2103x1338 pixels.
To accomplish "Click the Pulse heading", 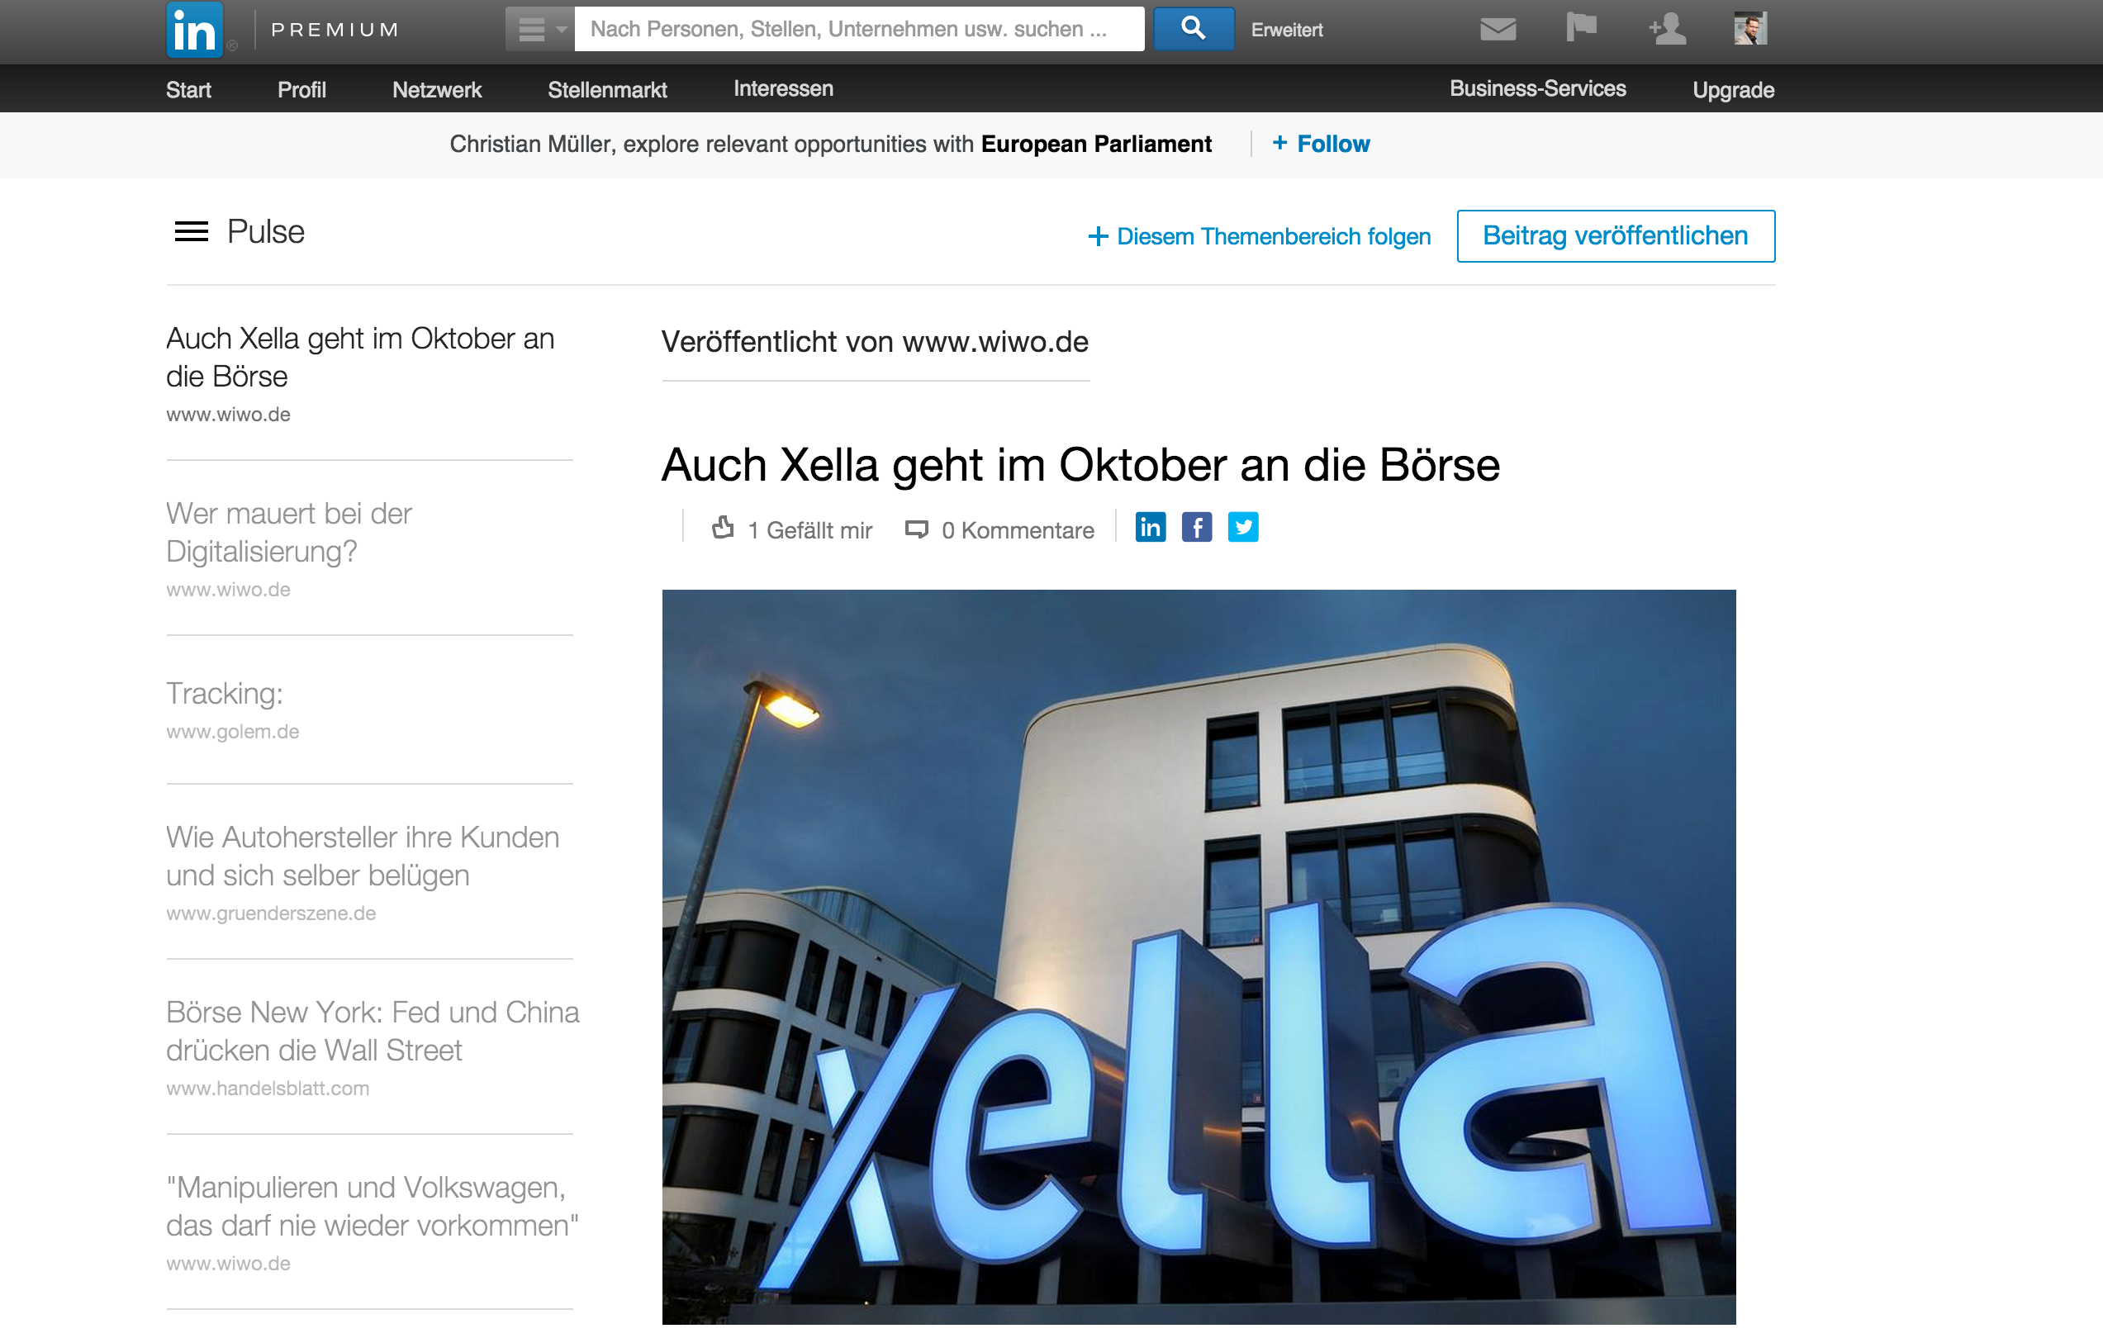I will click(265, 231).
